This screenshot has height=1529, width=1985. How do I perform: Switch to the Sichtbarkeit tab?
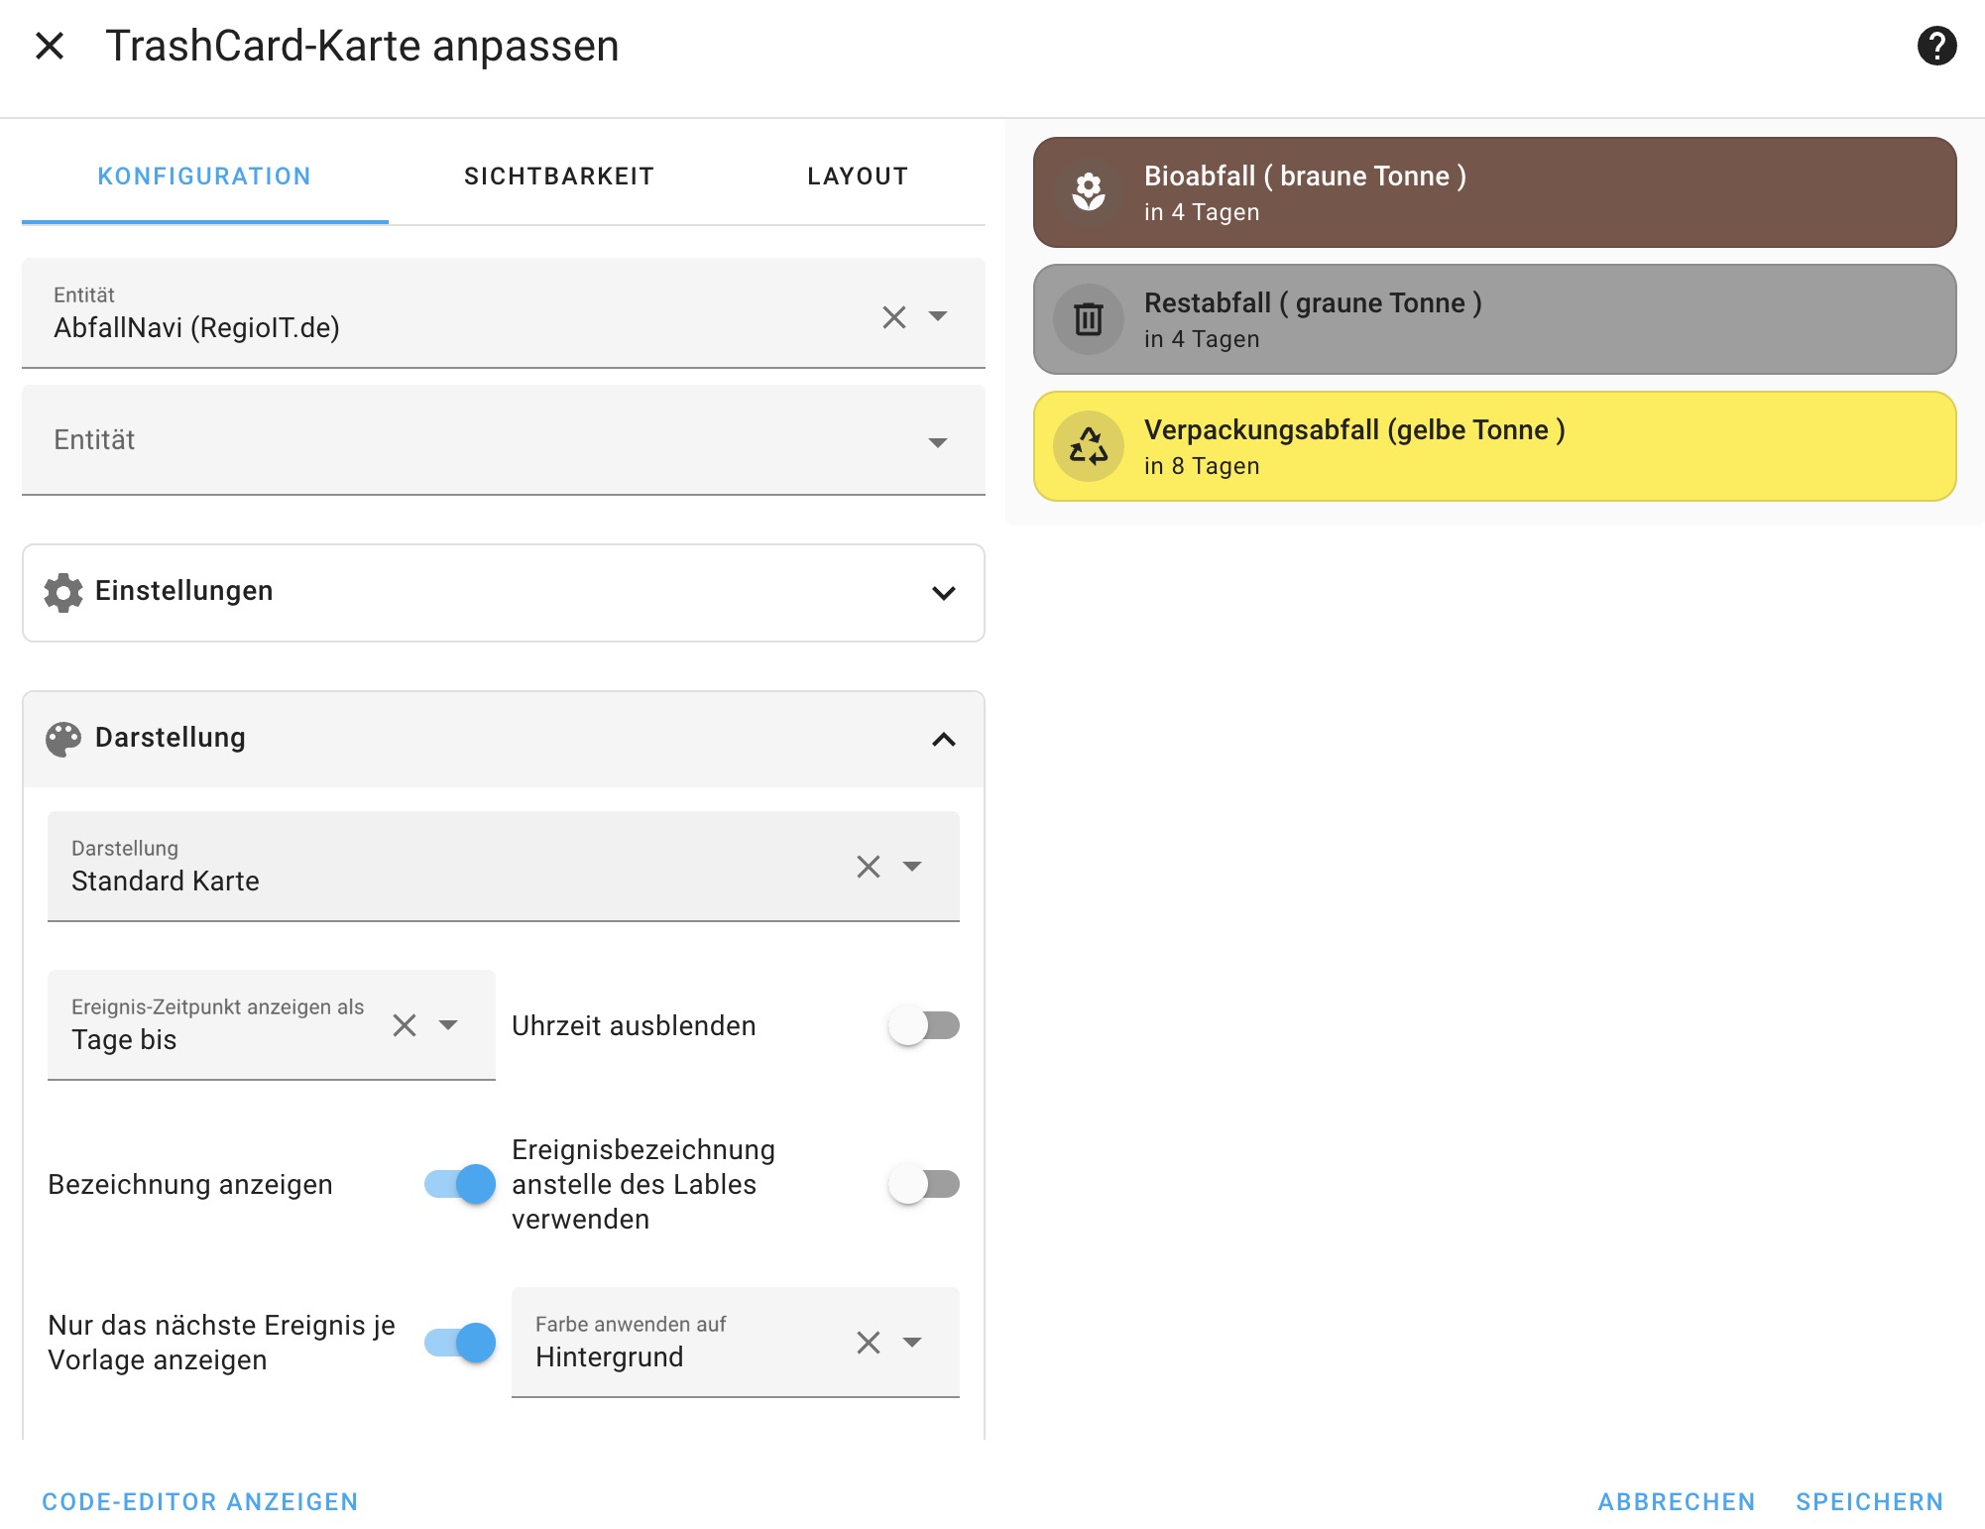click(559, 176)
